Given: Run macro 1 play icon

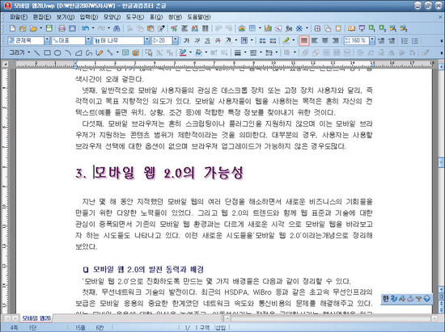Looking at the screenshot, I should click(372, 28).
